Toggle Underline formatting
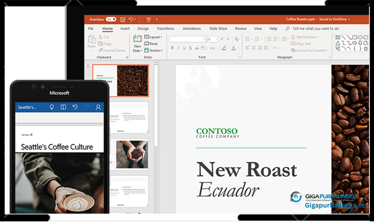The image size is (374, 224). [185, 48]
